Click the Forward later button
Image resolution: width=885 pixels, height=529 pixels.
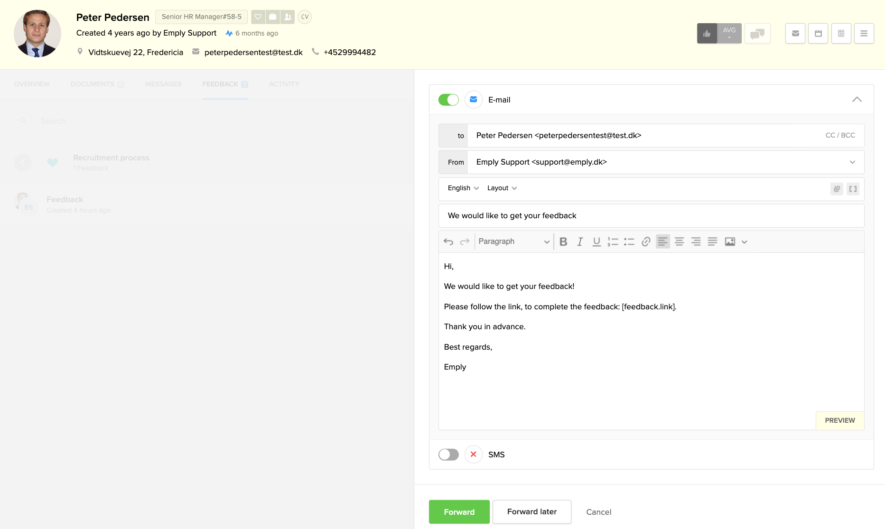click(531, 512)
